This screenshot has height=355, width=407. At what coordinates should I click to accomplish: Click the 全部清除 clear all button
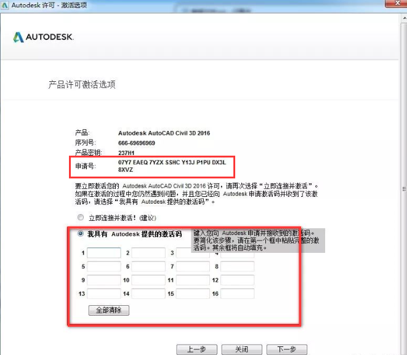pyautogui.click(x=109, y=310)
